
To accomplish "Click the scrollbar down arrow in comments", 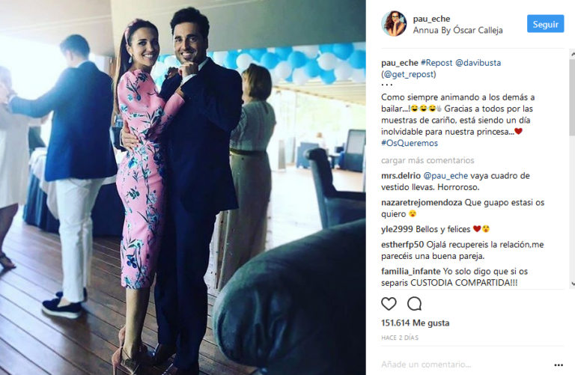I will pyautogui.click(x=572, y=284).
